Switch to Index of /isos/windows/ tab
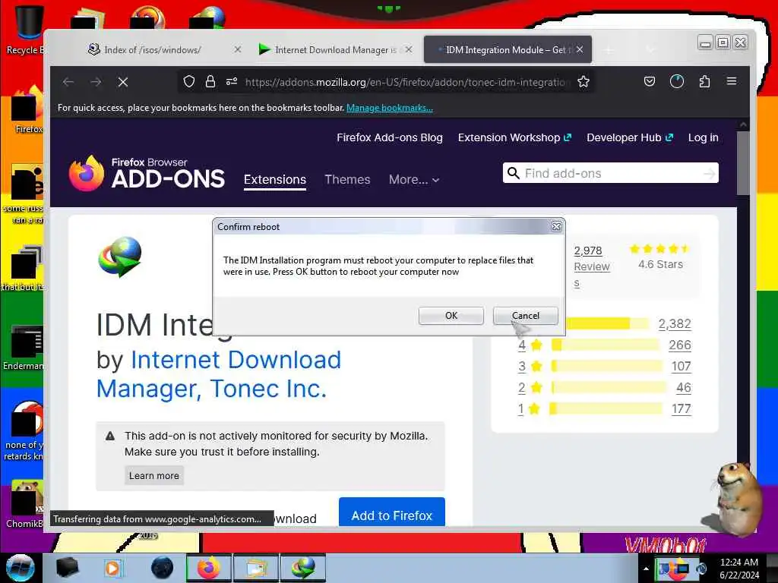 [152, 49]
